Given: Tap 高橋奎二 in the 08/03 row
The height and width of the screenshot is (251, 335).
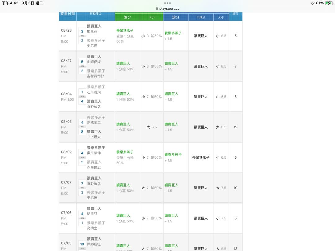Looking at the screenshot, I should coord(94,123).
